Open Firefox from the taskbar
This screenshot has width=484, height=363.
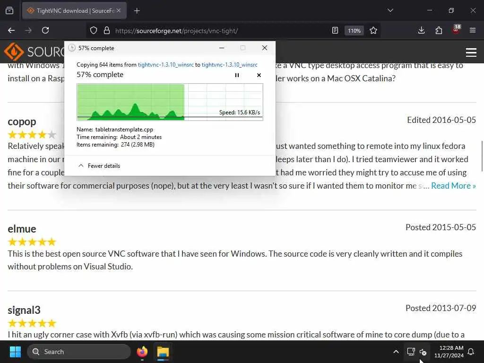[x=142, y=352]
